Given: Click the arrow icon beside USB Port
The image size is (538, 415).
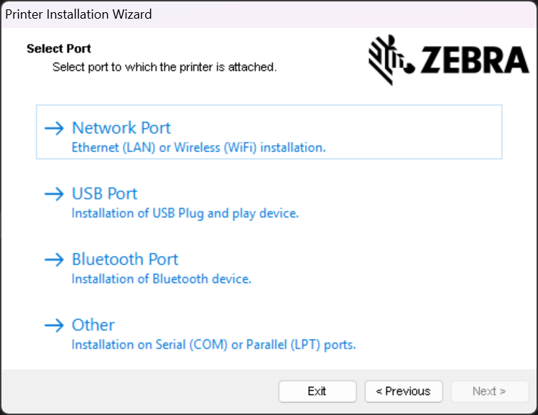Looking at the screenshot, I should click(54, 194).
